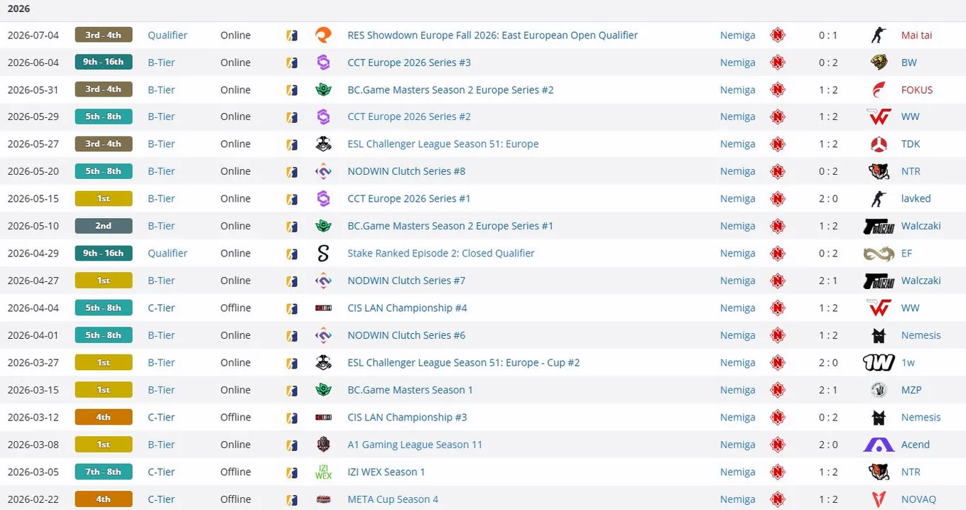The image size is (966, 510).
Task: Open the NODWIN Clutch Series #7 link
Action: [x=406, y=281]
